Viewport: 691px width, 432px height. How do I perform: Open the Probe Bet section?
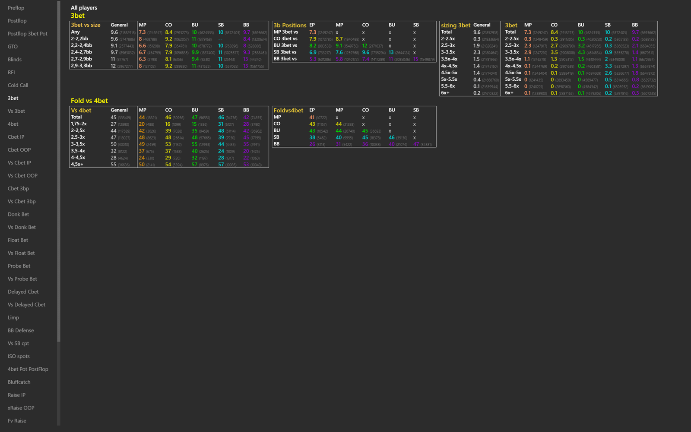(x=19, y=266)
